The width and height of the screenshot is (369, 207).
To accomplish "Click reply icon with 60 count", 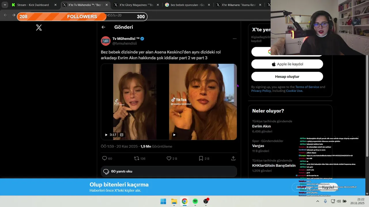I will click(105, 158).
